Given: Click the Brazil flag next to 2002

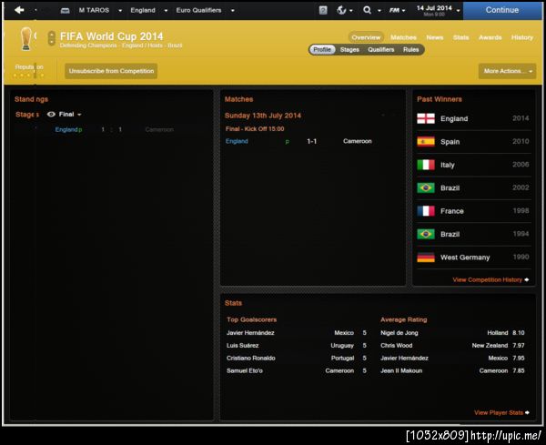Looking at the screenshot, I should 426,187.
